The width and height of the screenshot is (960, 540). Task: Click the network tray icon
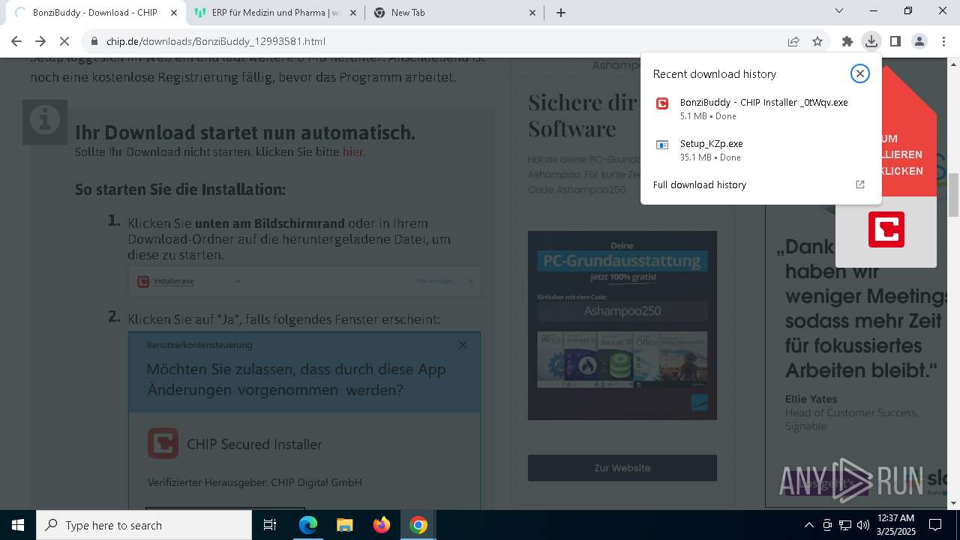pyautogui.click(x=845, y=525)
